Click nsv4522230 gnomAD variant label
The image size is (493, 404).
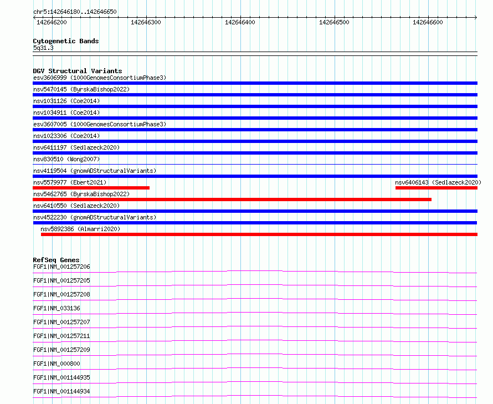pos(95,217)
